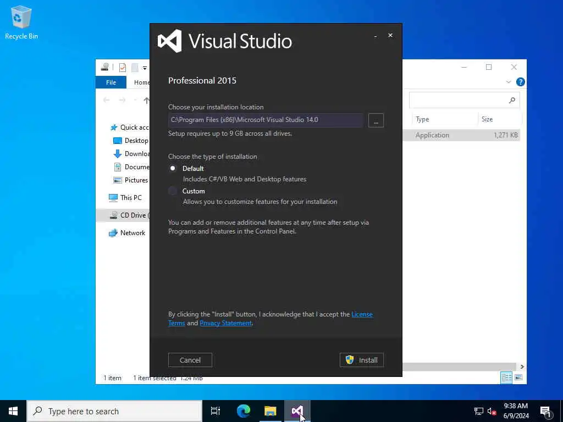Click the installation location path field

click(266, 120)
